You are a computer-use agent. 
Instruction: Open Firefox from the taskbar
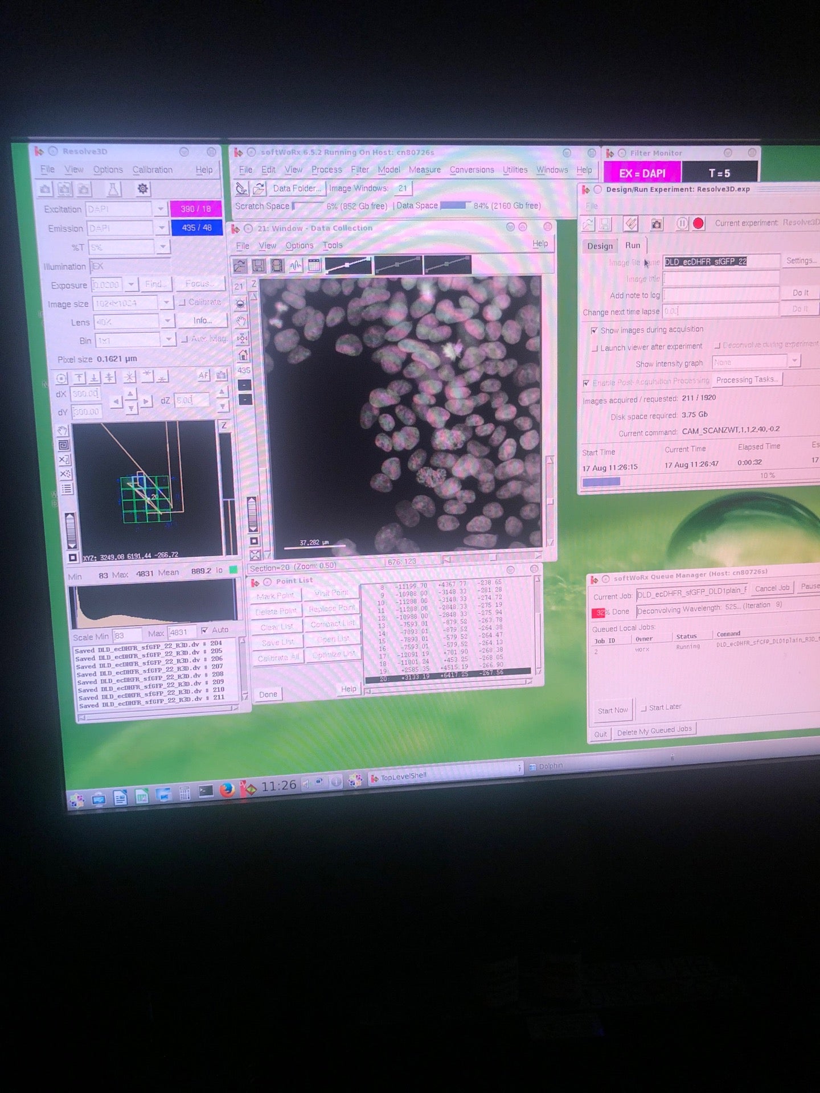[x=227, y=790]
